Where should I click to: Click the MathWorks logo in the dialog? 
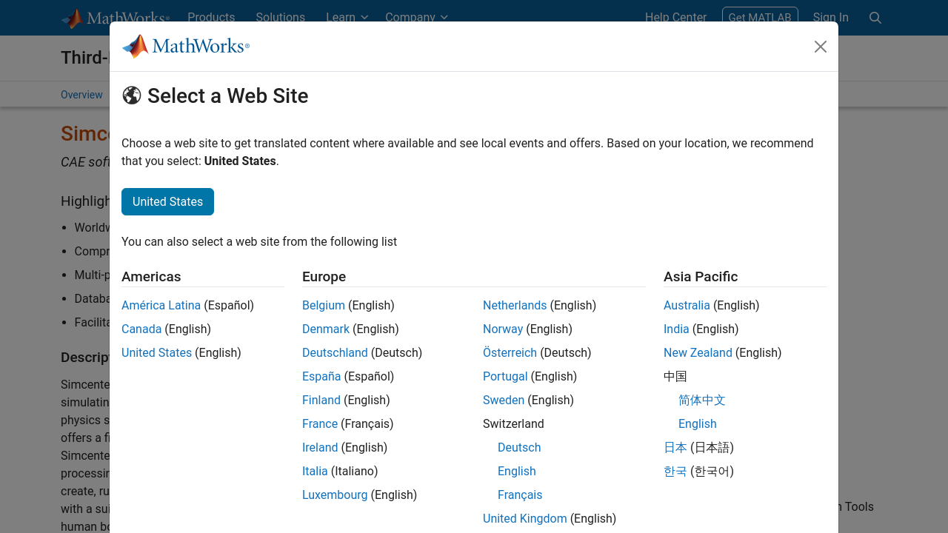[185, 47]
